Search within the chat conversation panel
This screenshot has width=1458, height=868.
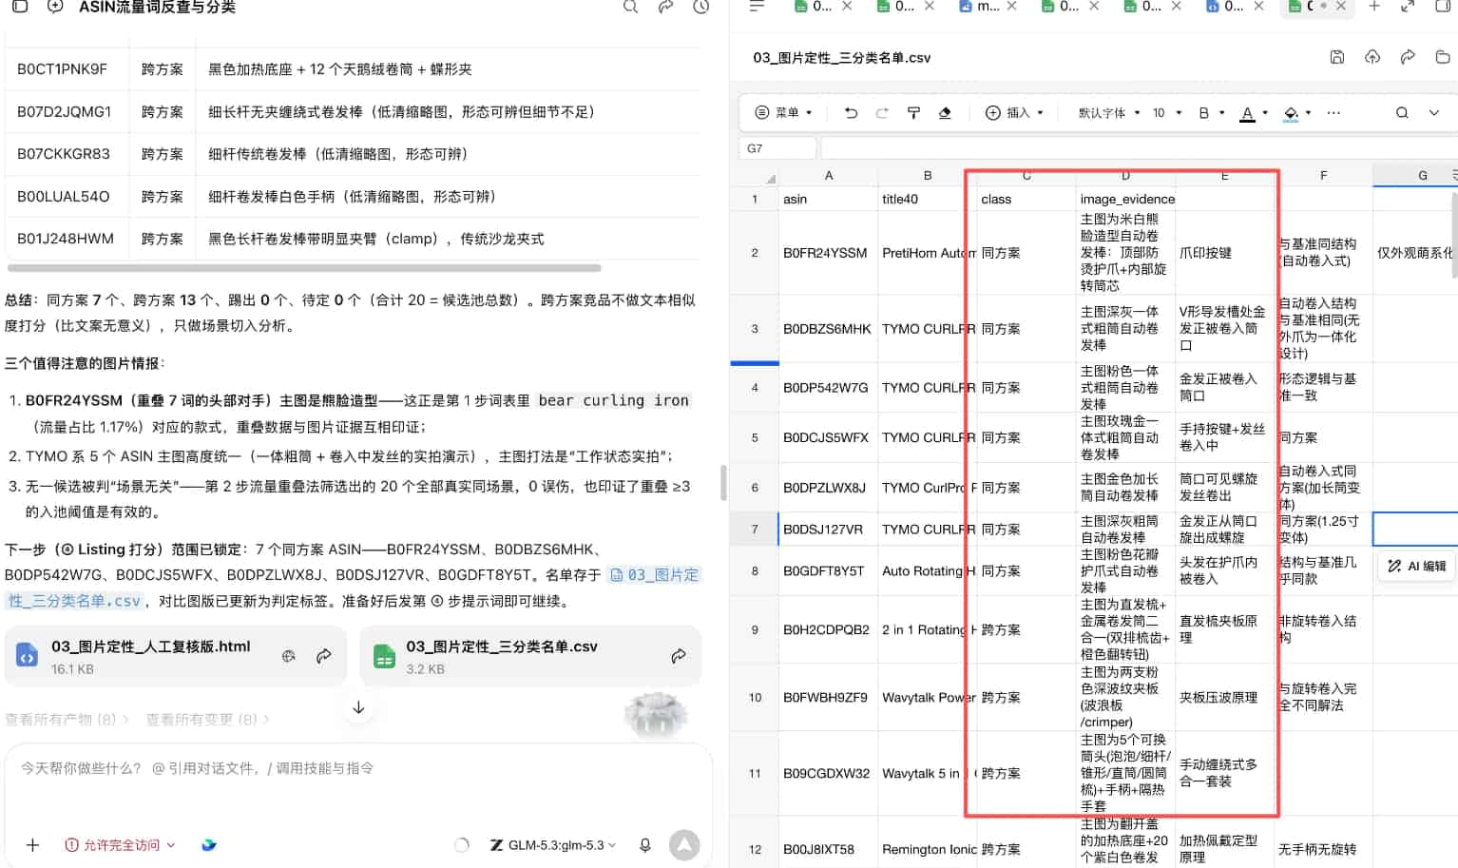[630, 7]
